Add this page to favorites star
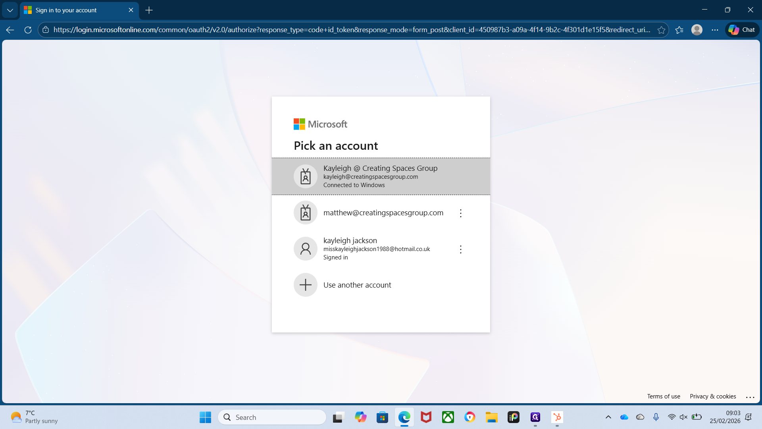This screenshot has width=762, height=429. click(x=661, y=30)
